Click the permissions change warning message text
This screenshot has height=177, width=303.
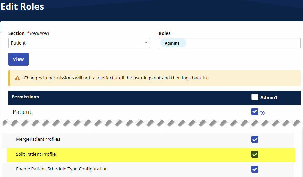coord(116,78)
